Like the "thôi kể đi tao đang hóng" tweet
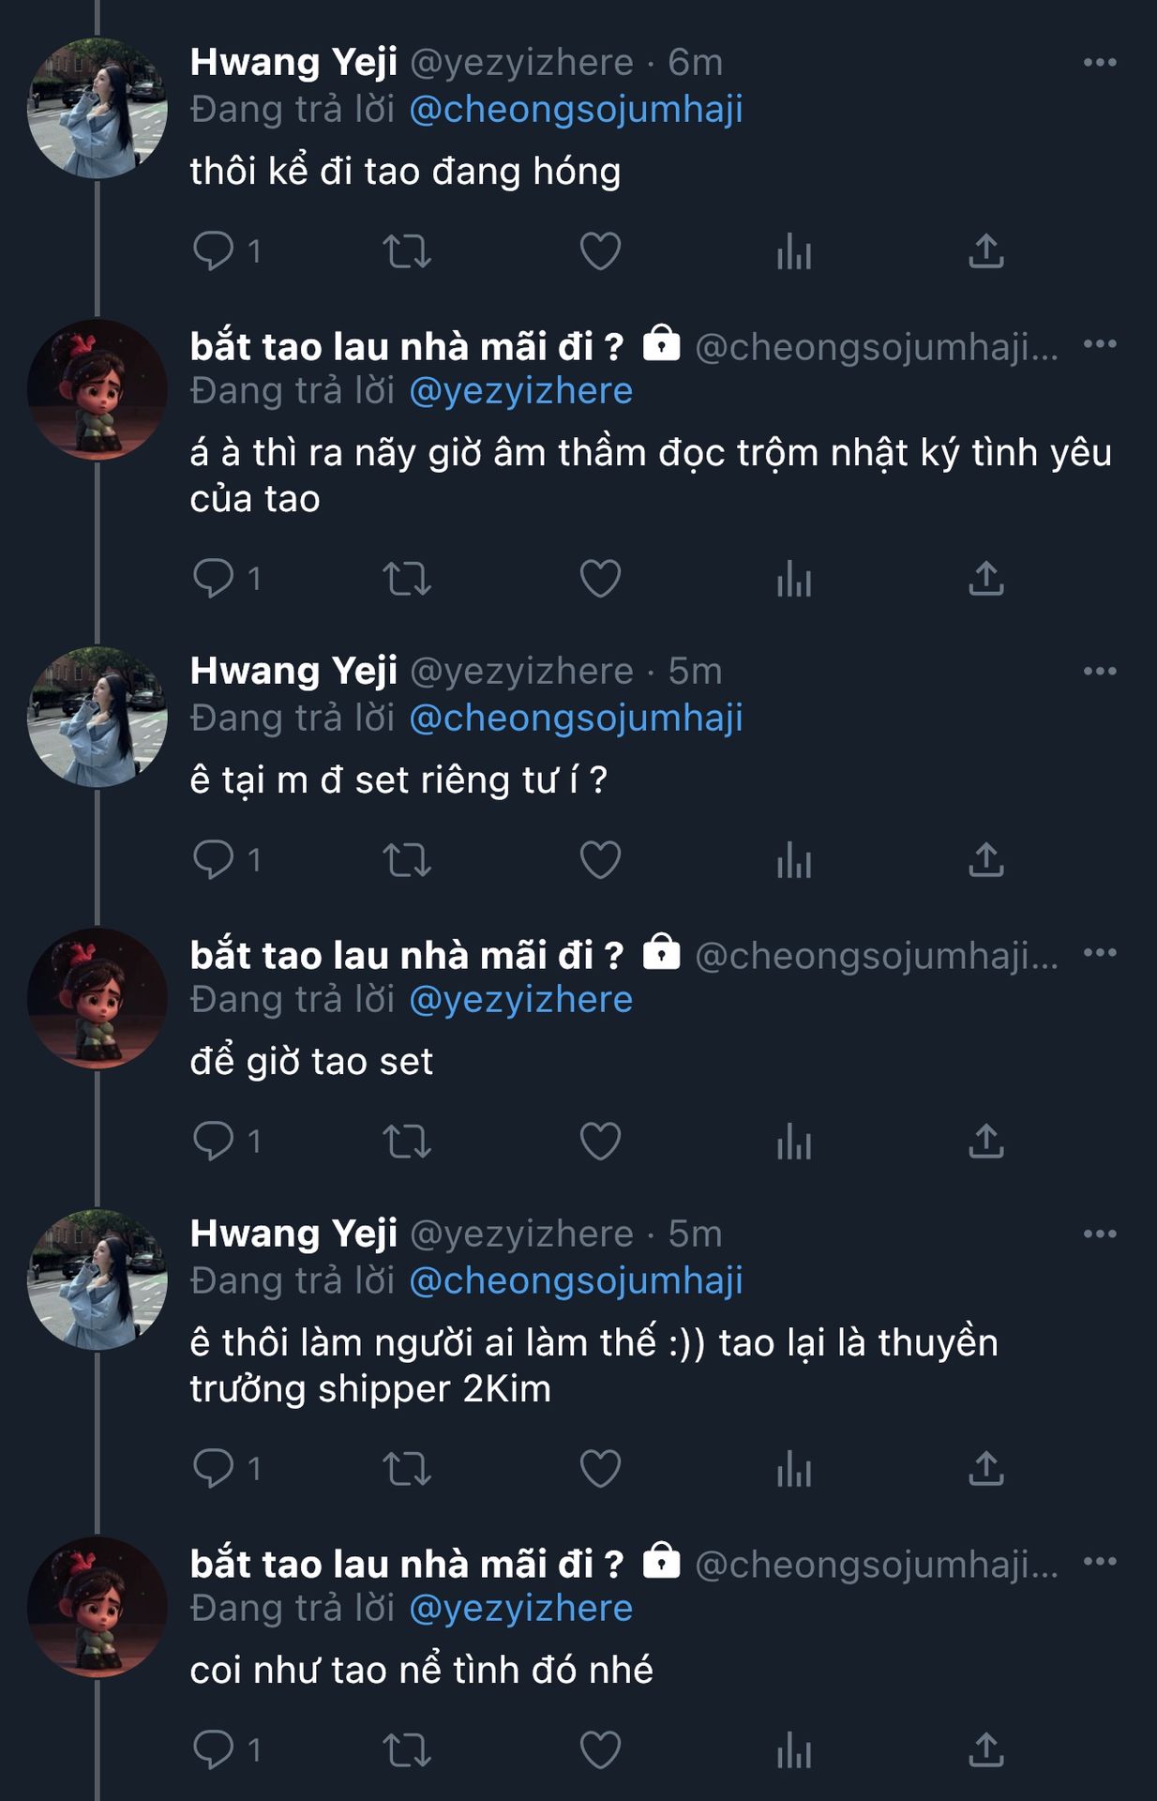The width and height of the screenshot is (1157, 1801). (x=600, y=251)
